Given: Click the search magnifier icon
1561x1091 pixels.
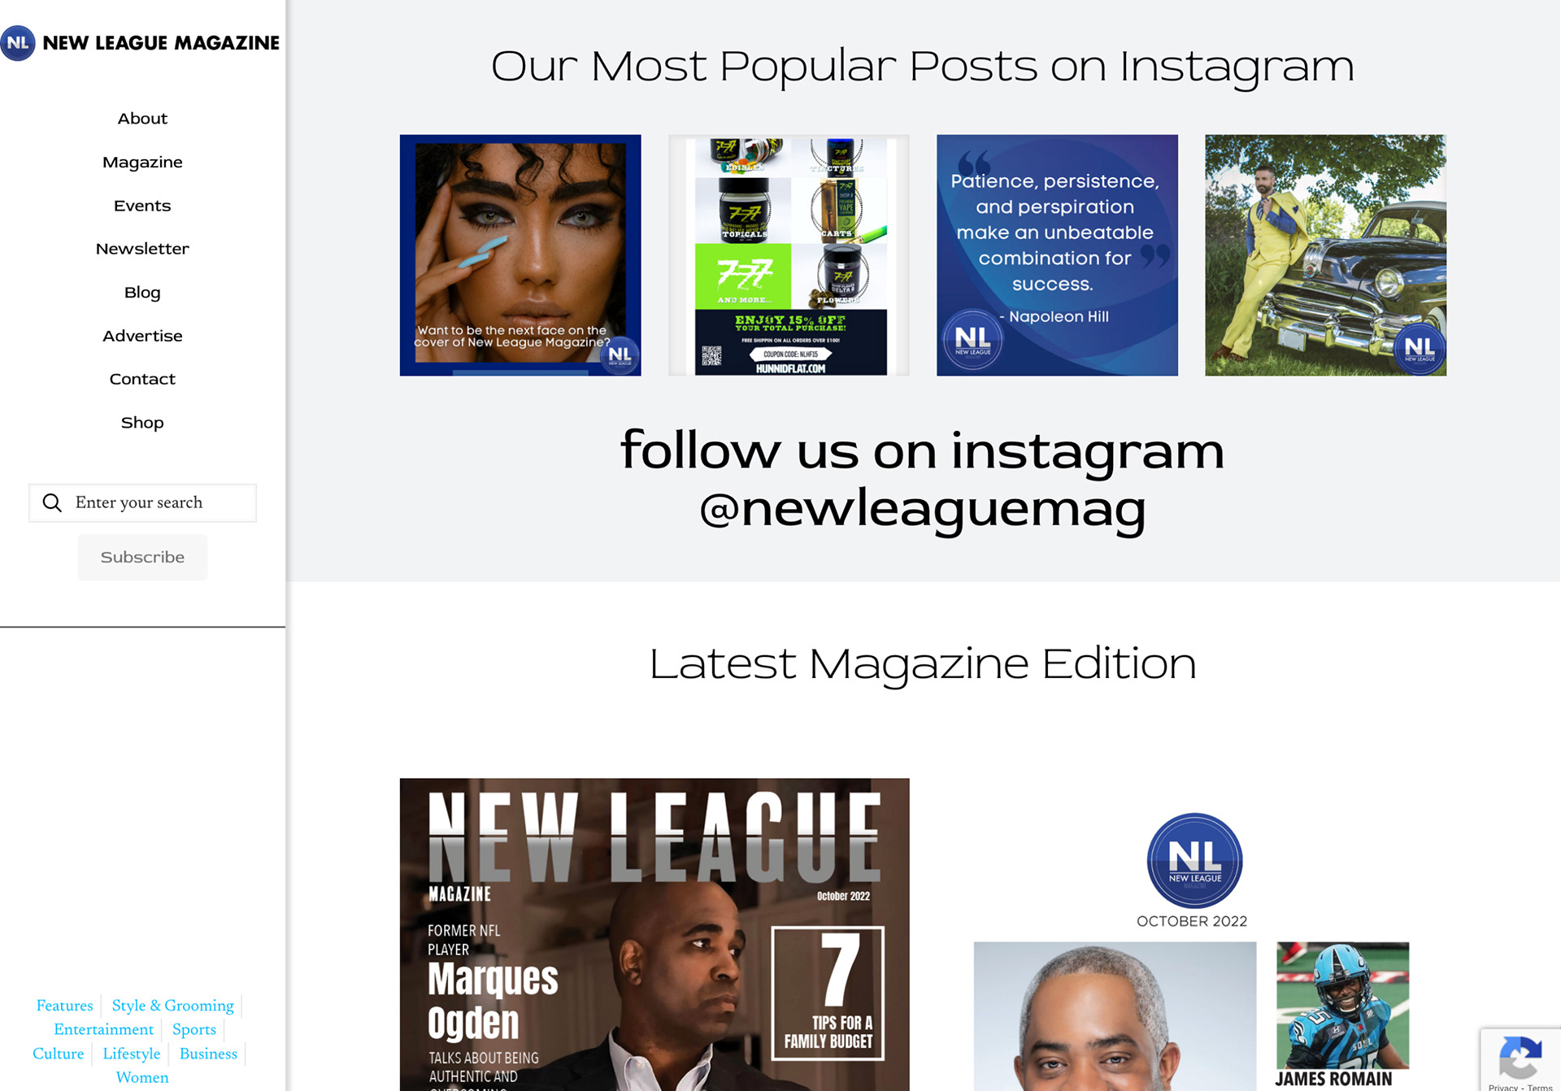Looking at the screenshot, I should (52, 503).
